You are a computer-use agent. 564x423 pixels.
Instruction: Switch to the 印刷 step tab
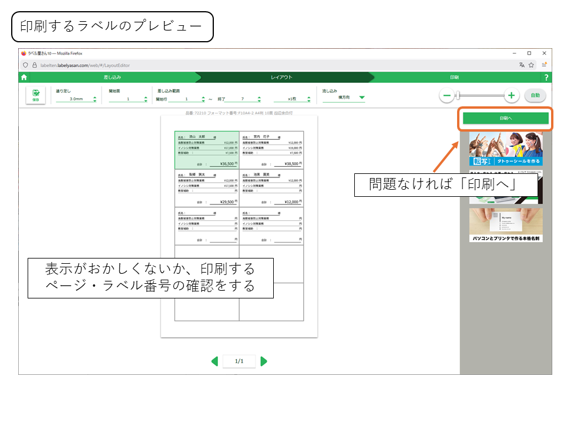click(x=454, y=78)
